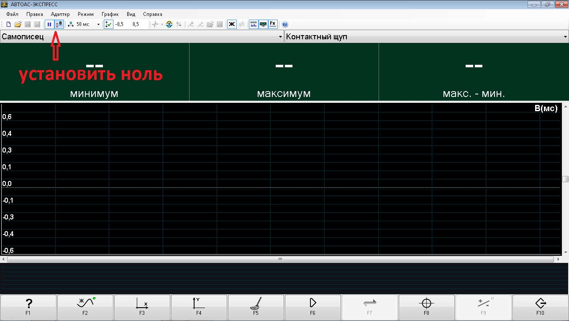Open a file using the folder icon
569x321 pixels.
18,24
